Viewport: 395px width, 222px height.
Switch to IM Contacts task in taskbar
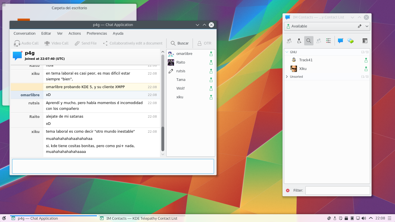click(142, 218)
